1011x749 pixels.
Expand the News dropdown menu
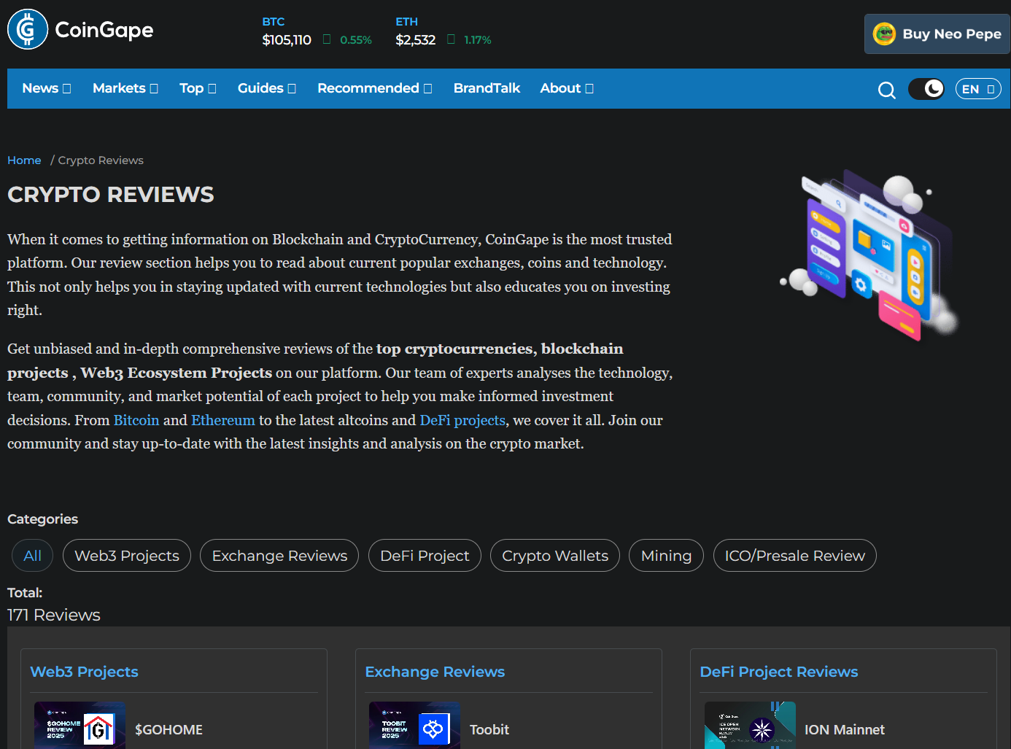(46, 88)
